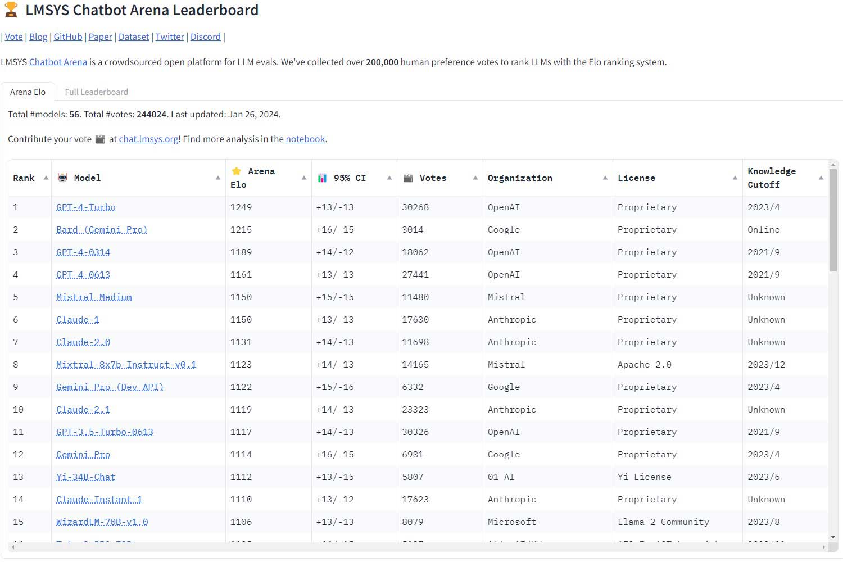The width and height of the screenshot is (843, 562).
Task: Open the rank 12 Gemini Pro model link
Action: click(x=83, y=455)
